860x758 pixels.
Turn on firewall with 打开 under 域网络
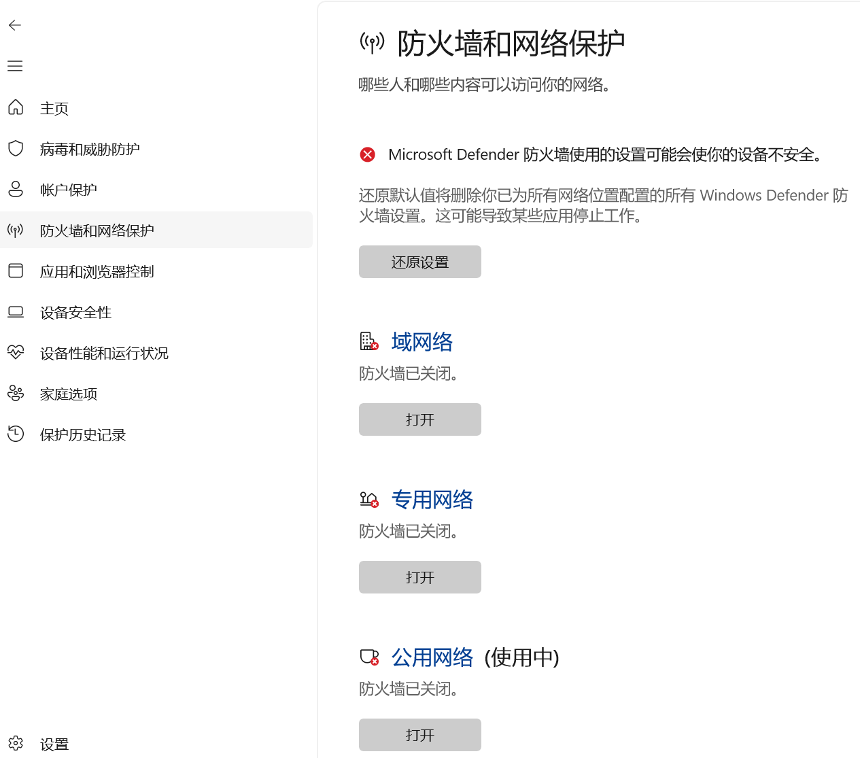420,419
